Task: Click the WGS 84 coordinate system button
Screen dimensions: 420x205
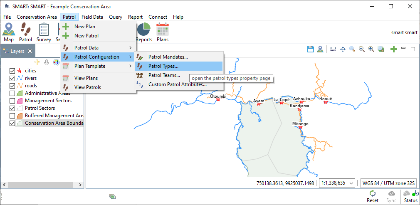Action: coord(382,183)
